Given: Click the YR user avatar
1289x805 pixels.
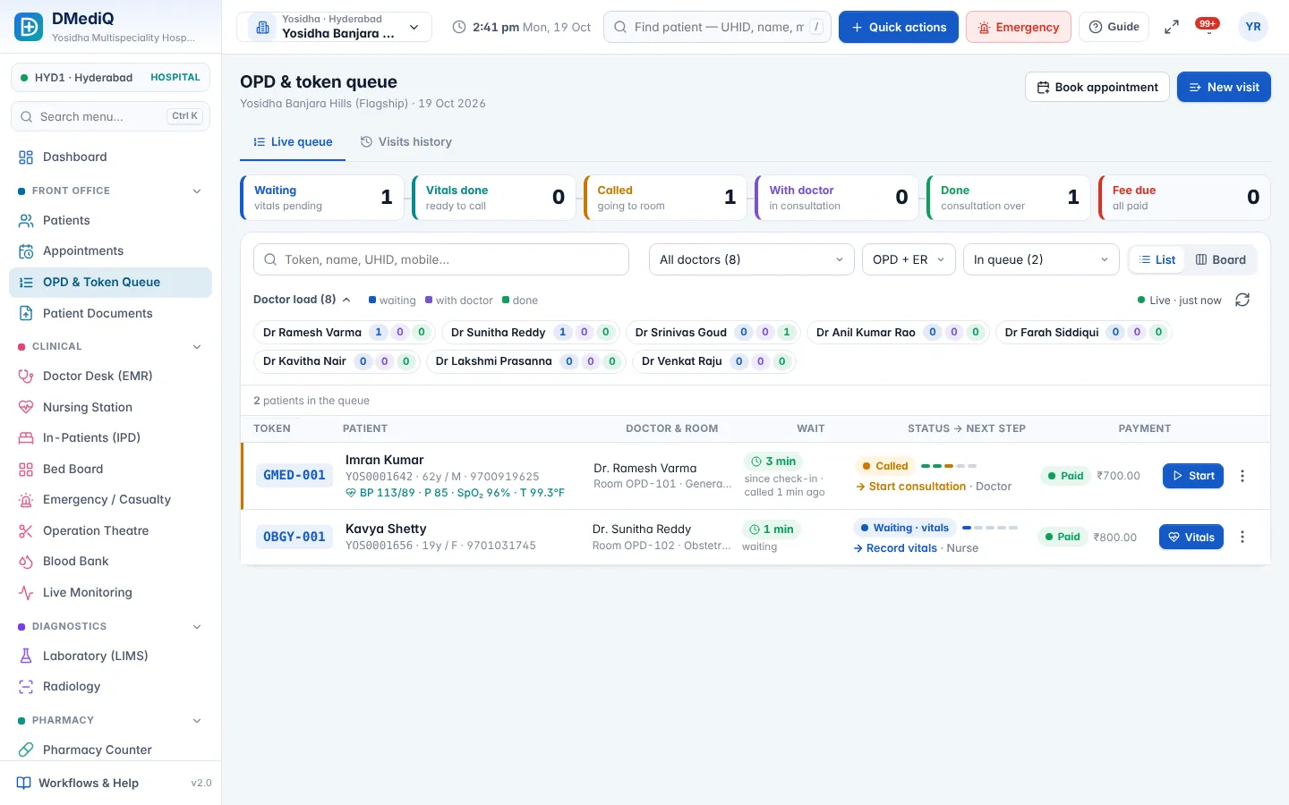Looking at the screenshot, I should click(x=1253, y=27).
